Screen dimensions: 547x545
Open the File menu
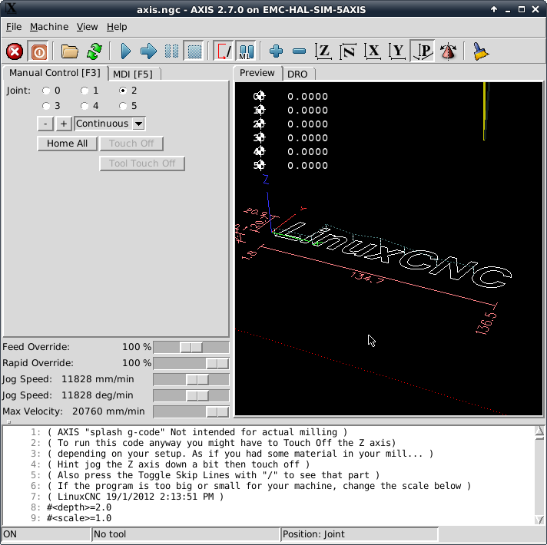point(14,27)
